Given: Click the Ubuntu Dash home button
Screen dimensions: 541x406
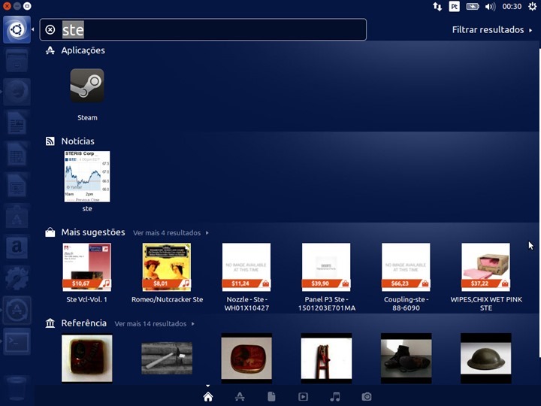Looking at the screenshot, I should coord(17,29).
